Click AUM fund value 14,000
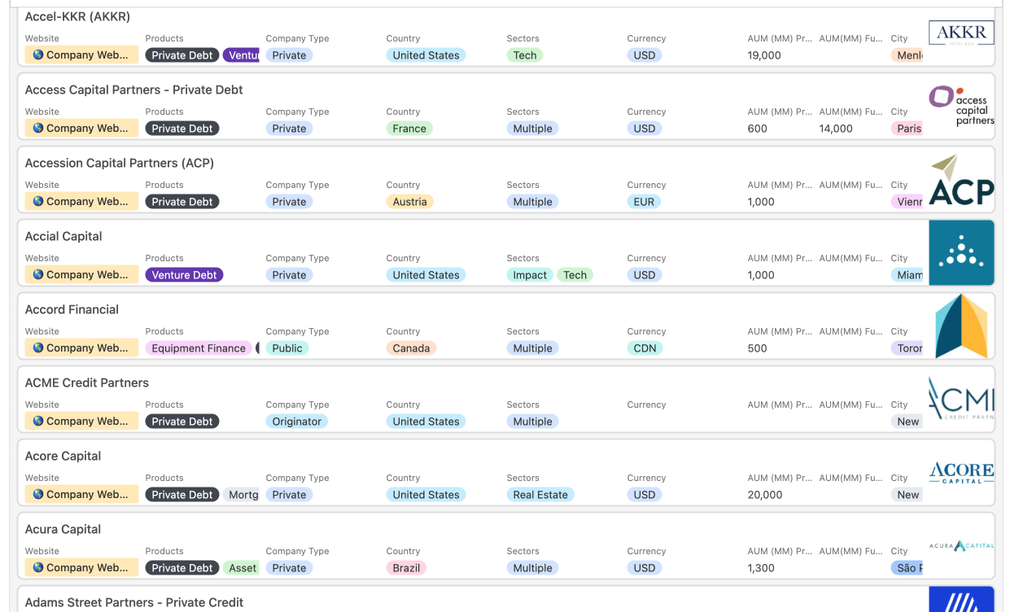 tap(836, 129)
